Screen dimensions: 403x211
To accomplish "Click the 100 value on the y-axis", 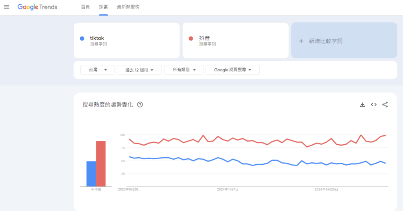I will click(122, 135).
